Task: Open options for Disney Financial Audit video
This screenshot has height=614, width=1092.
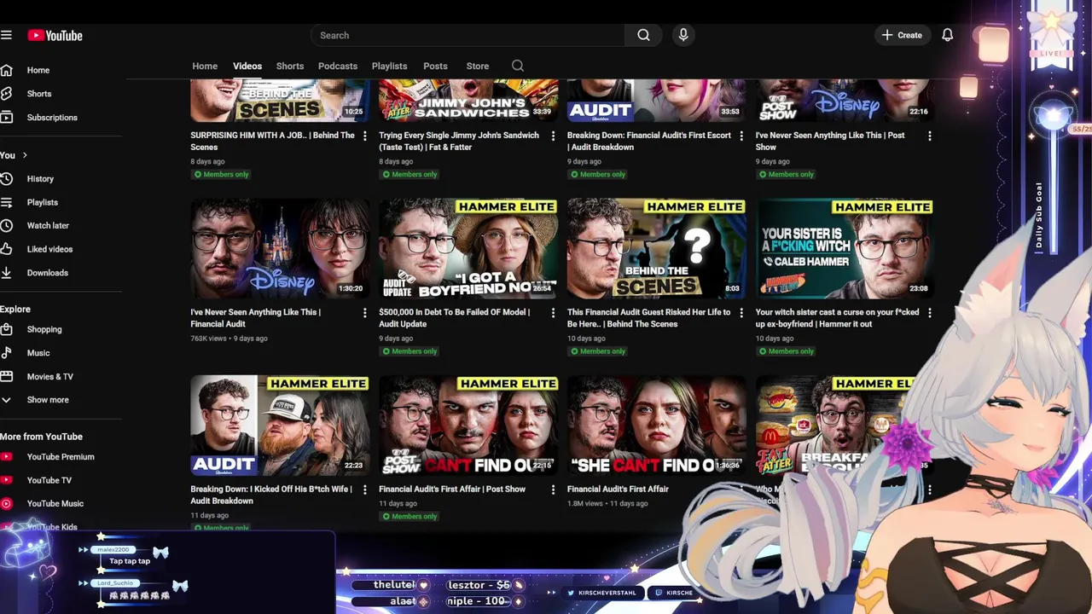Action: tap(365, 313)
